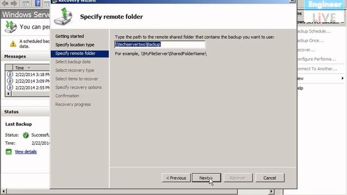Click info icon for 2/22/2014 2:55 PM message
Image resolution: width=347 pixels, height=195 pixels.
coord(10,87)
